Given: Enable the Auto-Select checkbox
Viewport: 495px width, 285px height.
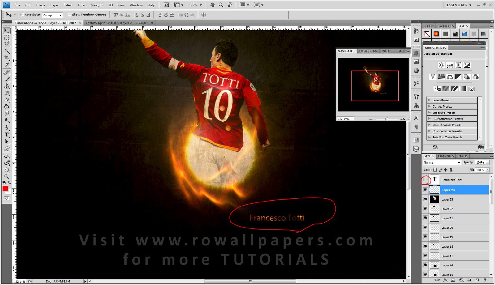Looking at the screenshot, I should click(22, 15).
